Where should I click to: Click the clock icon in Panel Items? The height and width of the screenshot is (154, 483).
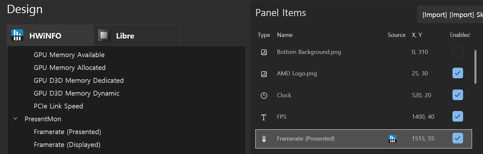click(264, 95)
